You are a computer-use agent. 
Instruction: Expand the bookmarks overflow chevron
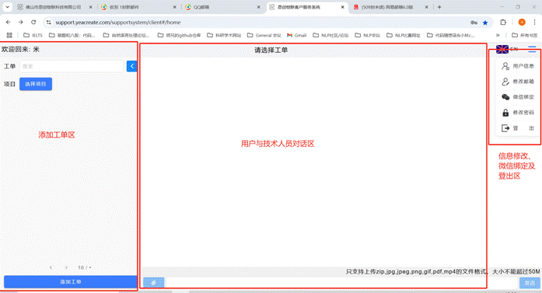click(x=498, y=35)
